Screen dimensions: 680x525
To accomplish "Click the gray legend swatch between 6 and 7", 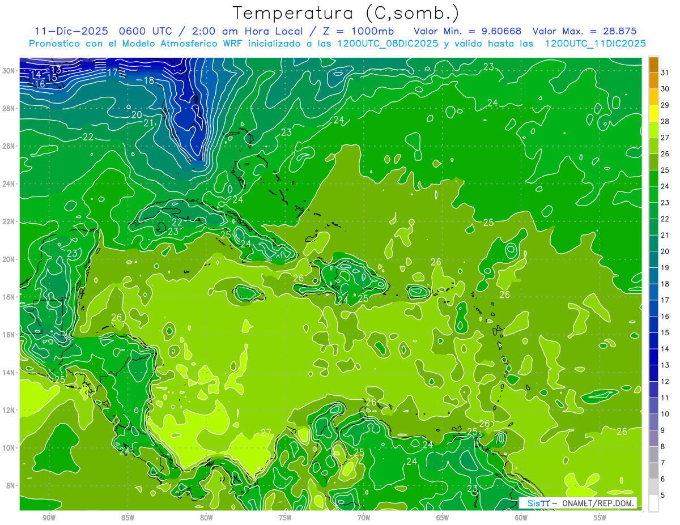I will [653, 471].
